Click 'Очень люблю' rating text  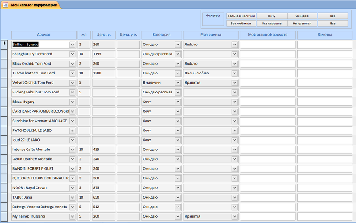[197, 73]
